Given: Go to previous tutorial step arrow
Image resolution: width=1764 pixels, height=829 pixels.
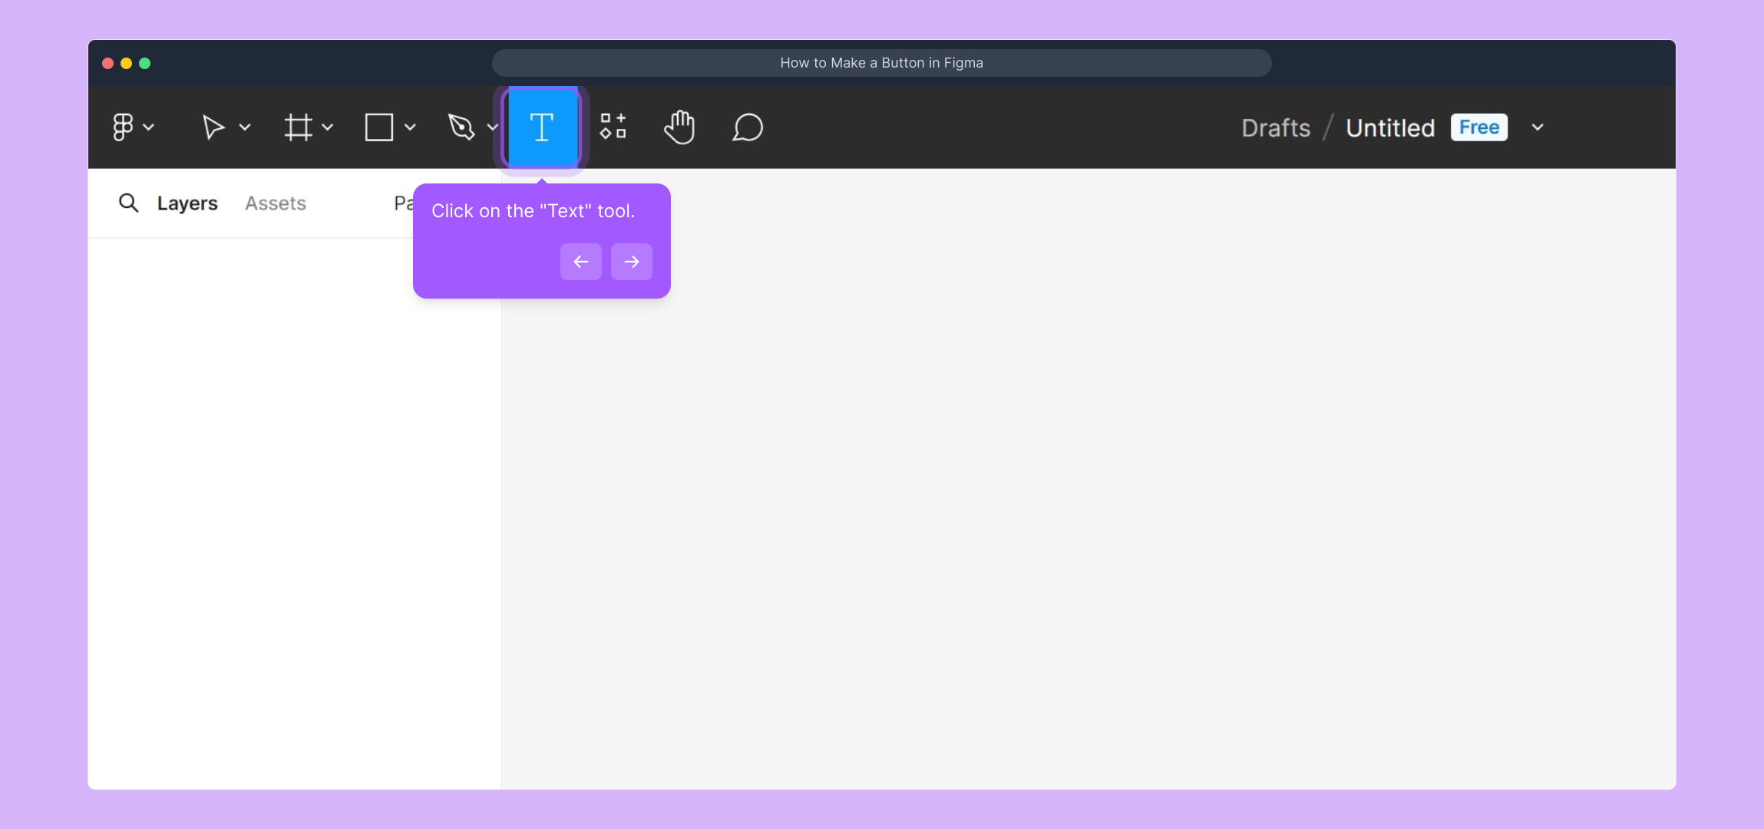Looking at the screenshot, I should tap(581, 262).
